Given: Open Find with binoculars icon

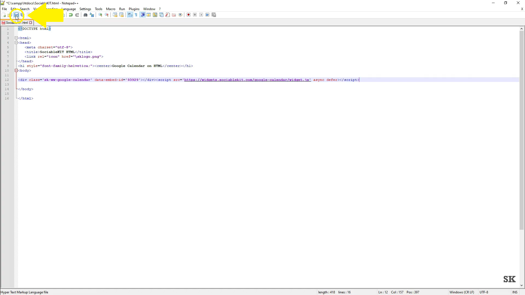Looking at the screenshot, I should pos(85,15).
